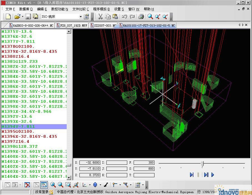
Task: Open the 数控功能 N menu
Action: tap(59, 9)
